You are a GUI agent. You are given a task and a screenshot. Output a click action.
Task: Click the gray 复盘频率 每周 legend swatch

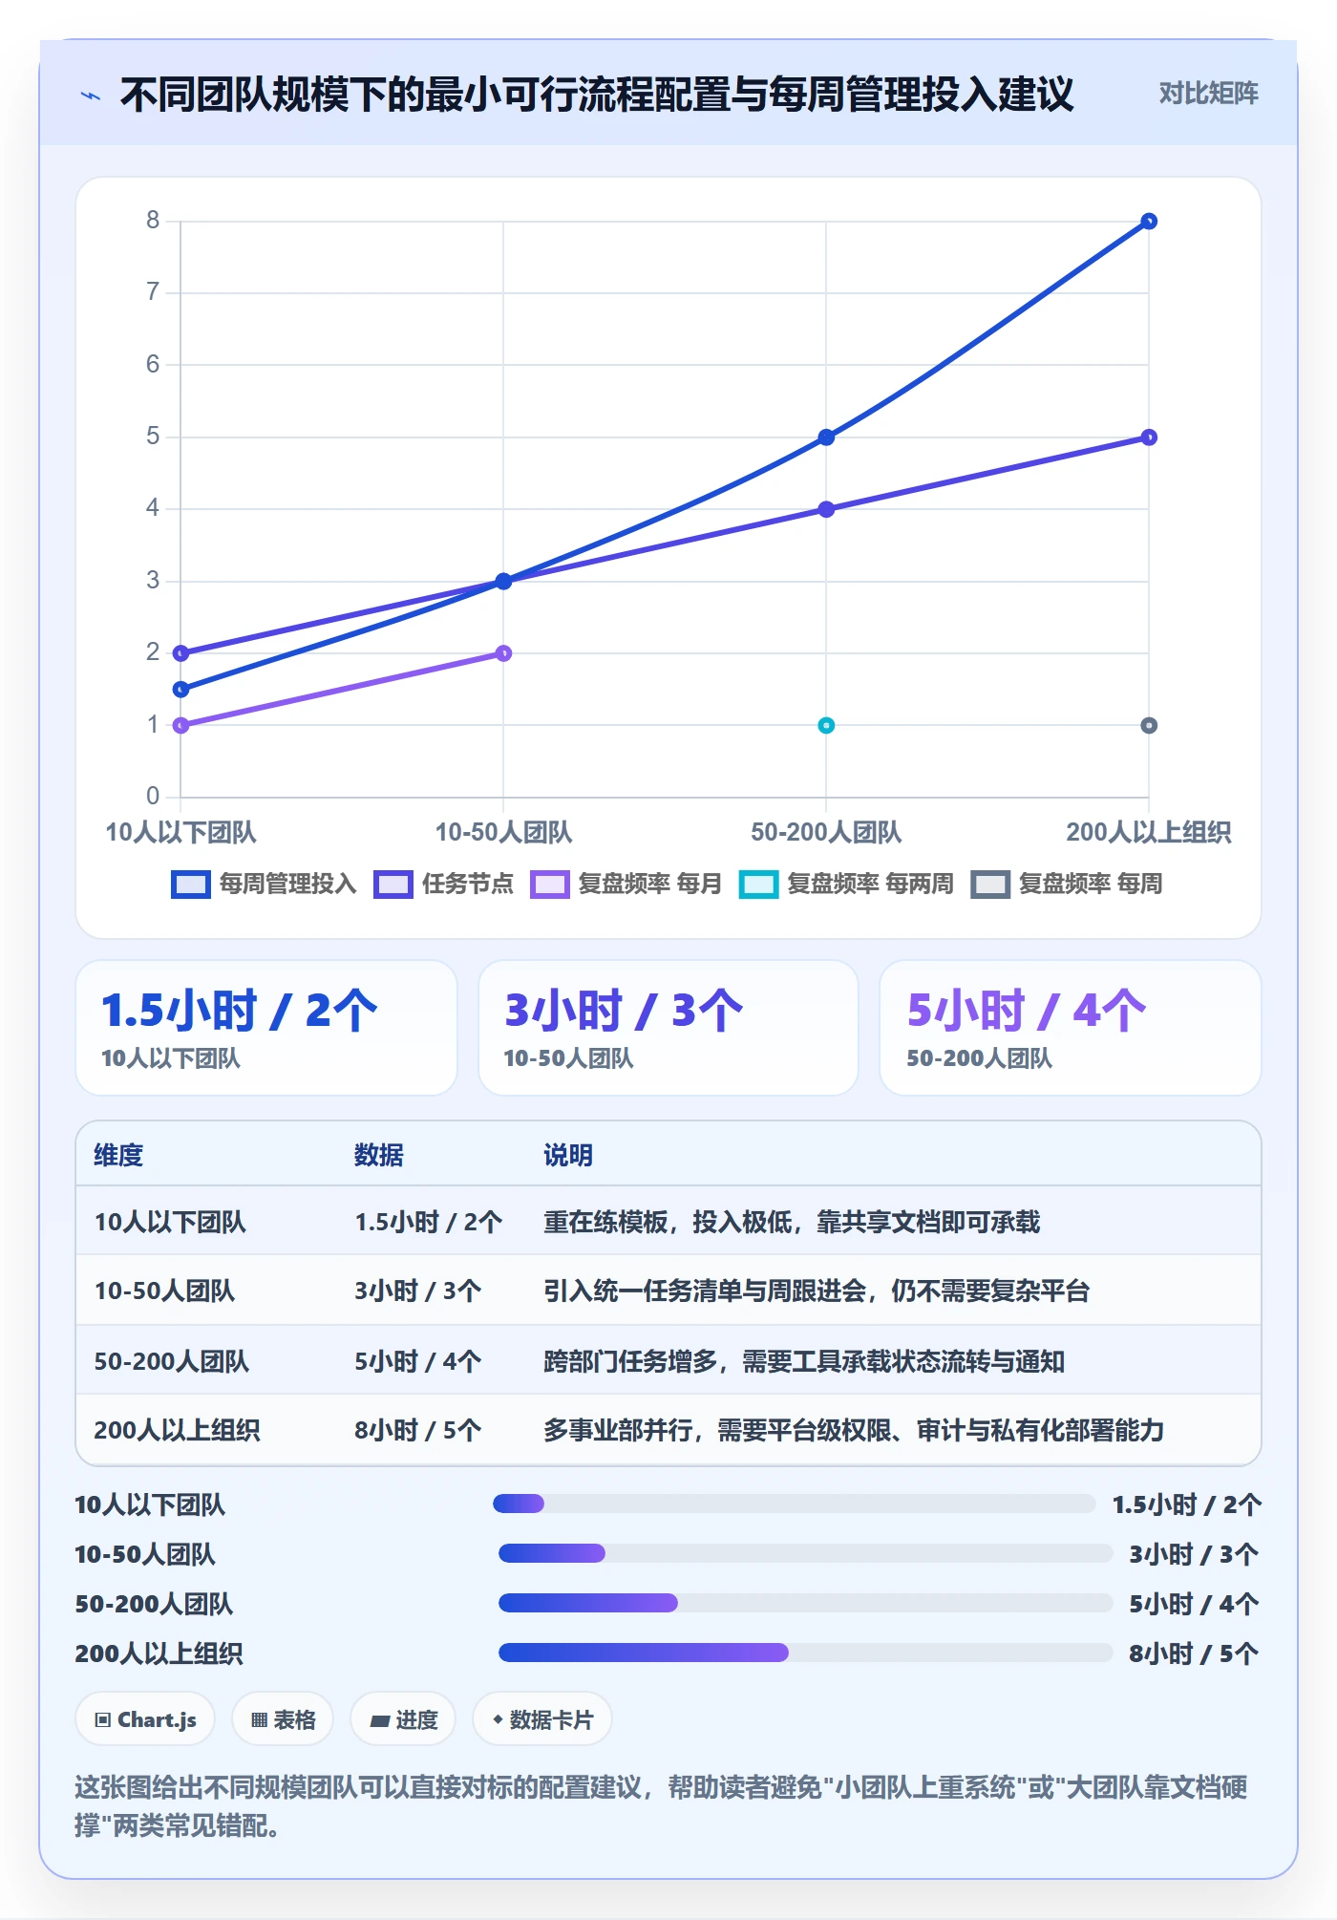pos(990,885)
